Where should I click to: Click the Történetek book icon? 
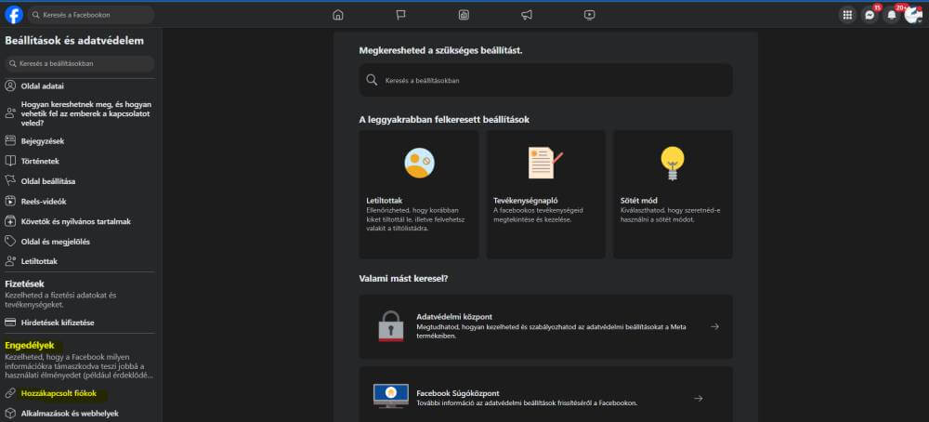(10, 161)
